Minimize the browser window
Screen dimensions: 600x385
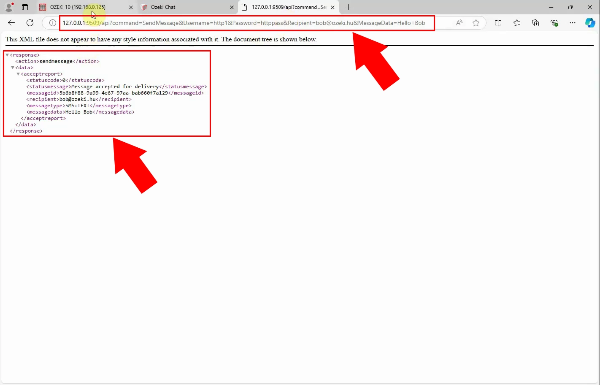click(551, 7)
